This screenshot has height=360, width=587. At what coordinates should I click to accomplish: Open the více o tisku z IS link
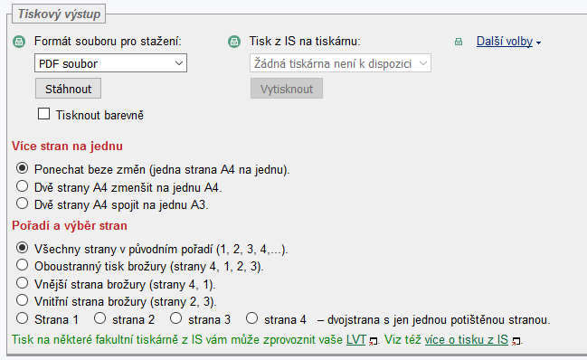point(466,340)
